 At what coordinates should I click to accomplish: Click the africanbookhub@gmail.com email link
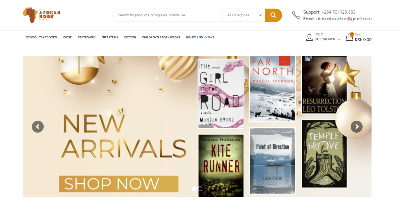click(x=344, y=19)
